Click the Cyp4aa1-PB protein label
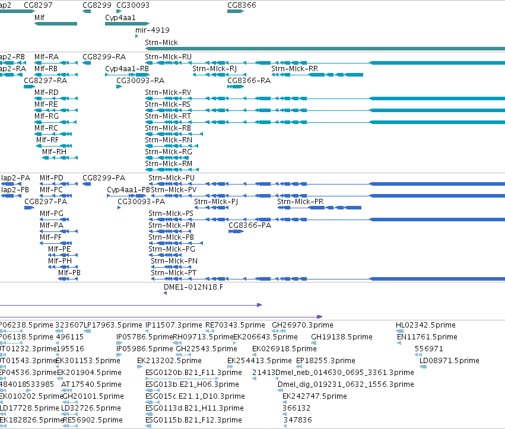505x429 pixels. click(x=128, y=190)
